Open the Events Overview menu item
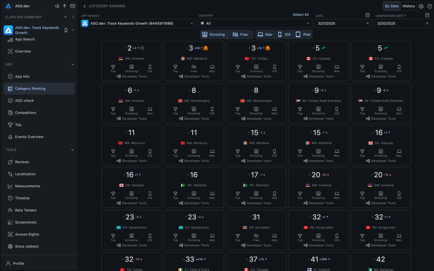434x271 pixels. coord(29,137)
